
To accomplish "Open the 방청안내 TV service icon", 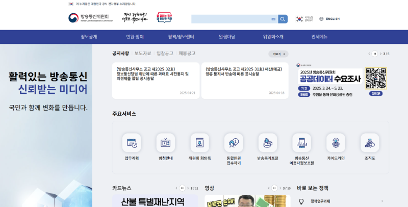I will coord(166,143).
